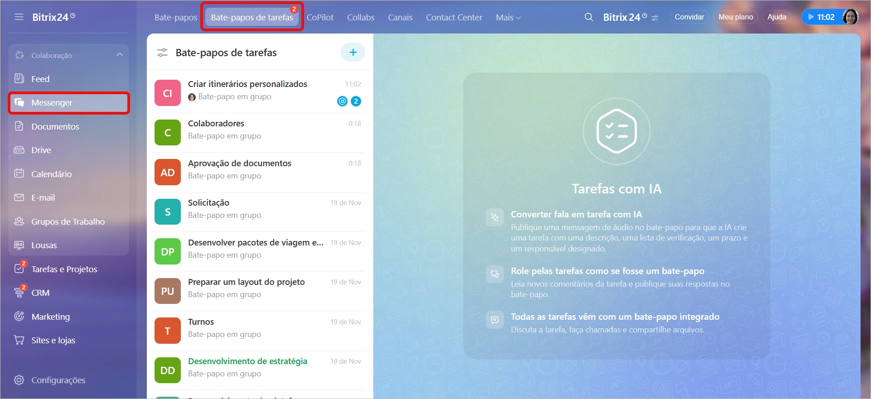Click the Convidar button

point(689,17)
